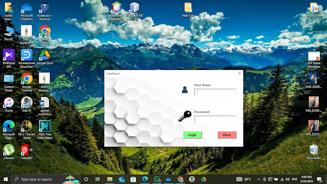
Task: Click the taskbar search box
Action: point(46,179)
